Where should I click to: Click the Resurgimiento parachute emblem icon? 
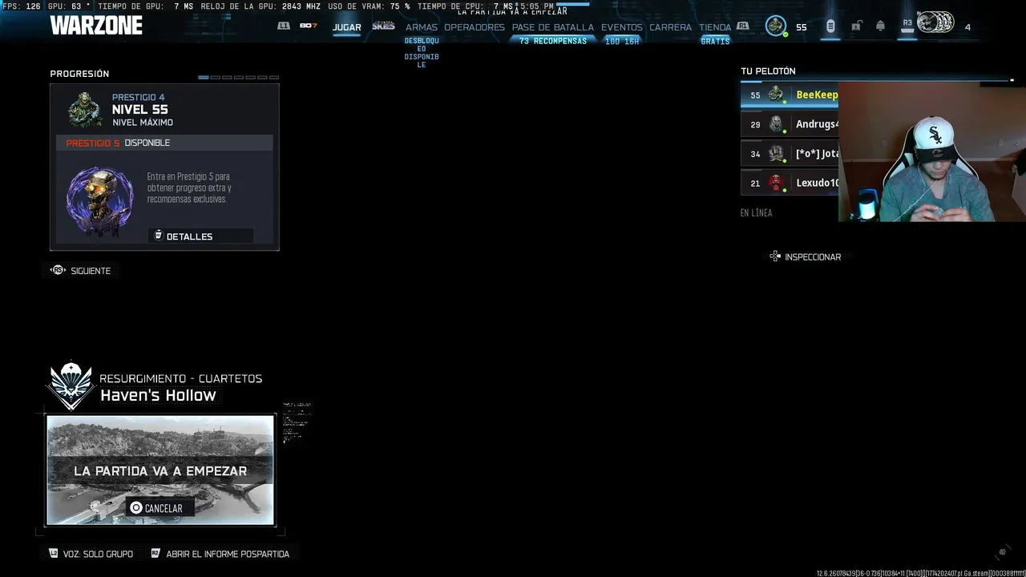click(x=71, y=385)
